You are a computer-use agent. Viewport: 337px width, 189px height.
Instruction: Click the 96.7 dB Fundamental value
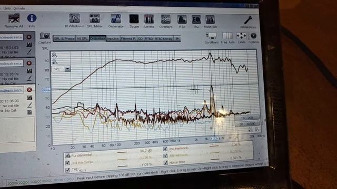pyautogui.click(x=146, y=151)
